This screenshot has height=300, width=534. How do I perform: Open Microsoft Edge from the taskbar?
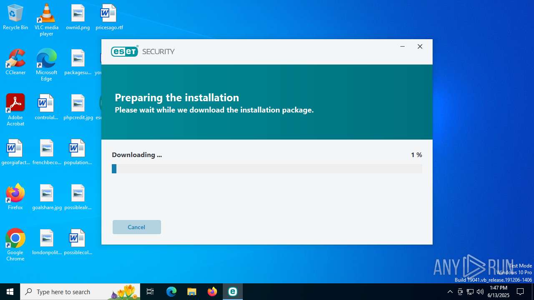coord(171,292)
